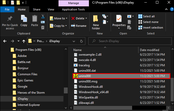Click the Paste clipboard icon

(35, 18)
